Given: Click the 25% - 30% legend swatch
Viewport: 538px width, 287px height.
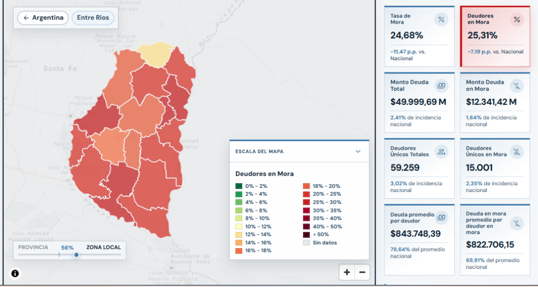Looking at the screenshot, I should [306, 203].
